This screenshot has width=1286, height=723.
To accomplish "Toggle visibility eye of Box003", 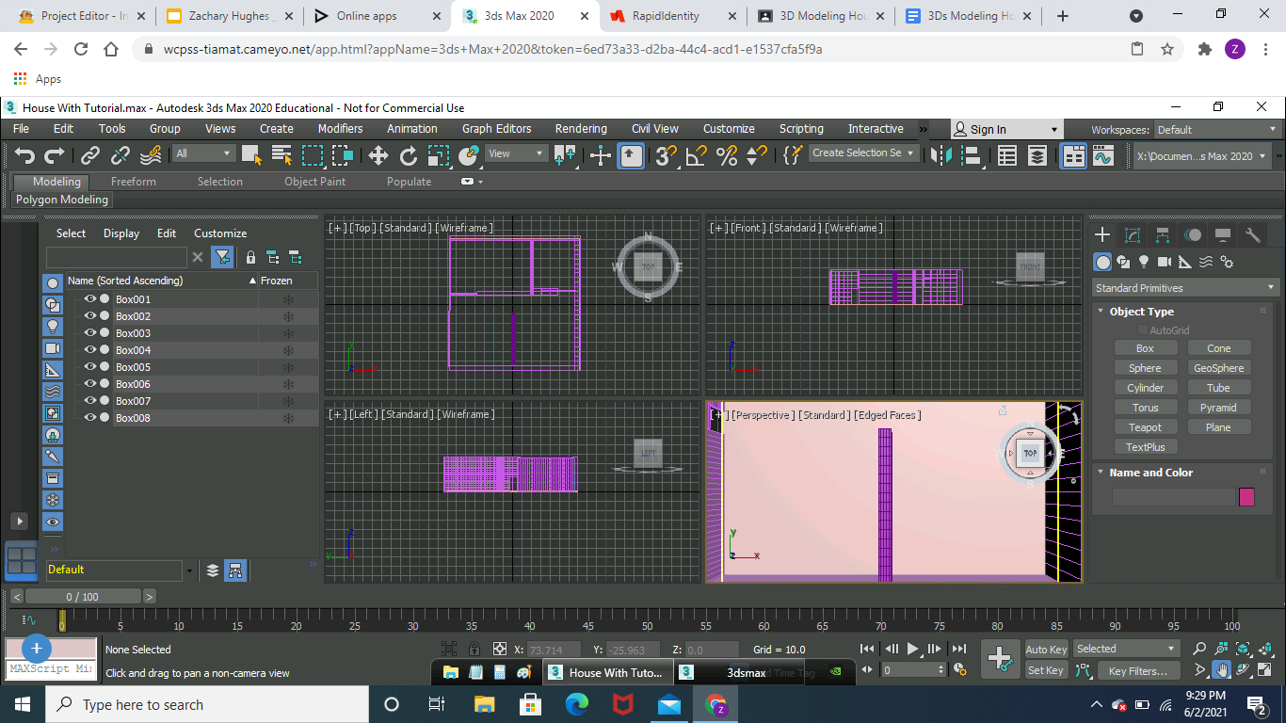I will click(x=90, y=333).
